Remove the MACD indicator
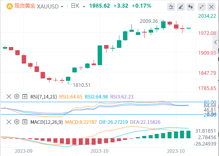Image resolution: width=219 pixels, height=156 pixels. pyautogui.click(x=9, y=122)
